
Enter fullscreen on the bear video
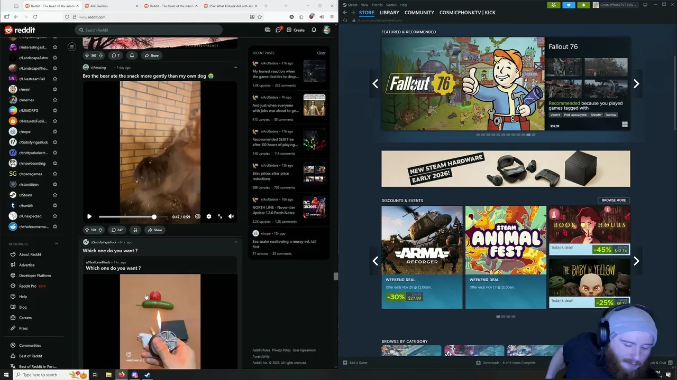[x=220, y=216]
